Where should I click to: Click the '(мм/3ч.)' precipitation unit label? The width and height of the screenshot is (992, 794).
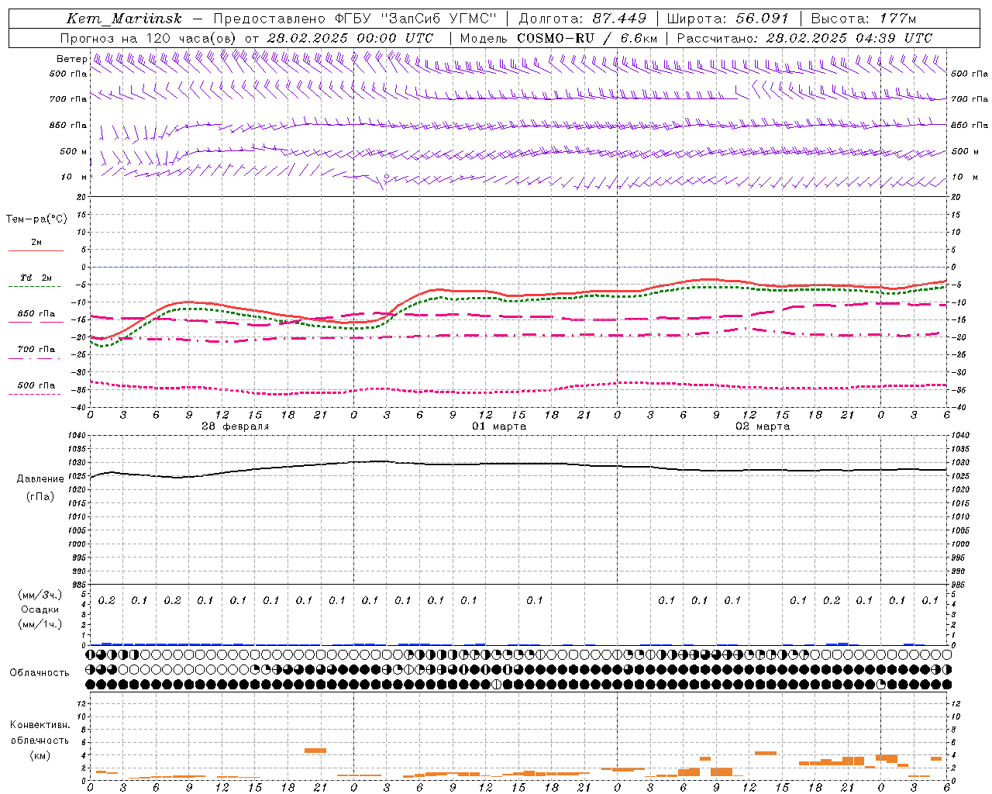pyautogui.click(x=40, y=595)
